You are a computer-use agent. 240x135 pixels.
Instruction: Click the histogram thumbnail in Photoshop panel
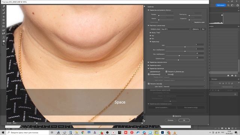[x=216, y=18]
